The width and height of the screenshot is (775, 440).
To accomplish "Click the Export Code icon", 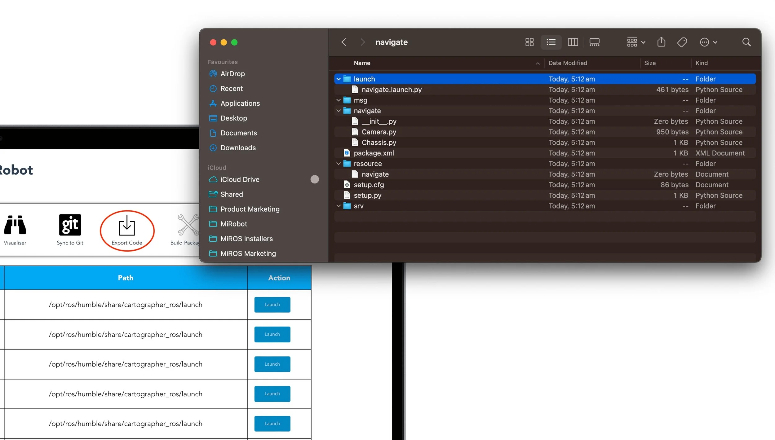I will [127, 227].
